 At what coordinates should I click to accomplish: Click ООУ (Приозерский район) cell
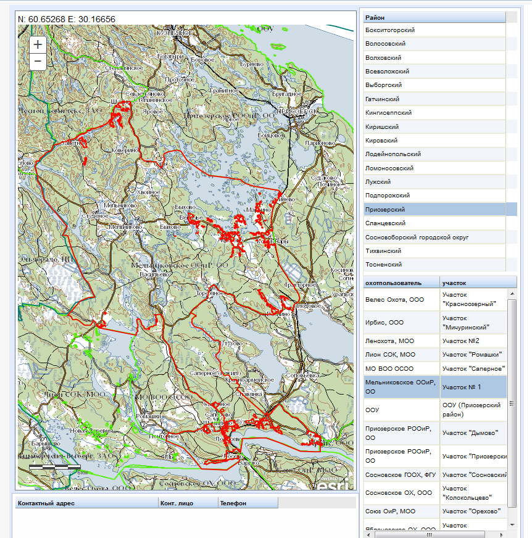click(473, 410)
